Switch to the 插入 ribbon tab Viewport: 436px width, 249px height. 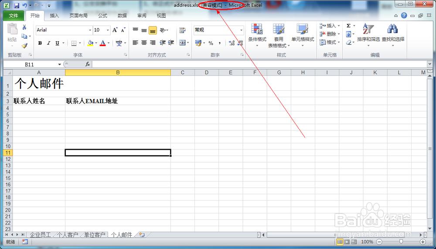pos(54,16)
